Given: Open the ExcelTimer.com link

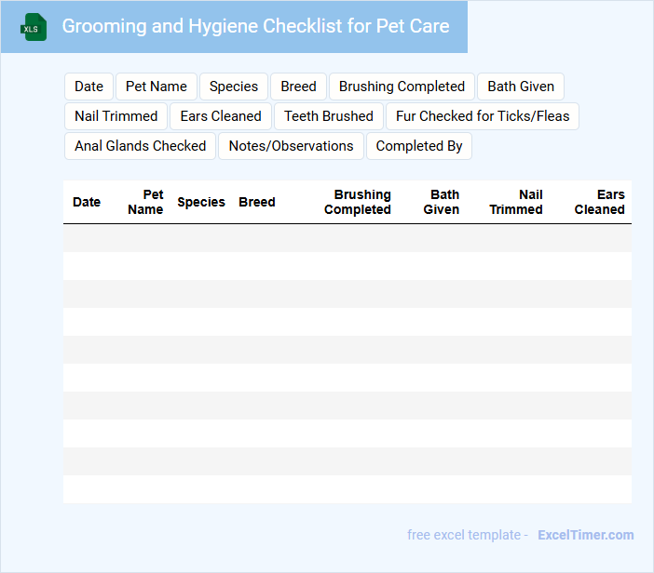Looking at the screenshot, I should pos(585,535).
